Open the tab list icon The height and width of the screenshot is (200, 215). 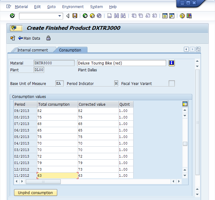pos(198,49)
